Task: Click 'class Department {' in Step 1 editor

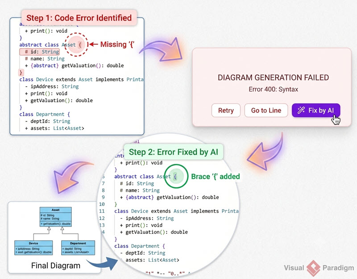Action: pyautogui.click(x=45, y=114)
